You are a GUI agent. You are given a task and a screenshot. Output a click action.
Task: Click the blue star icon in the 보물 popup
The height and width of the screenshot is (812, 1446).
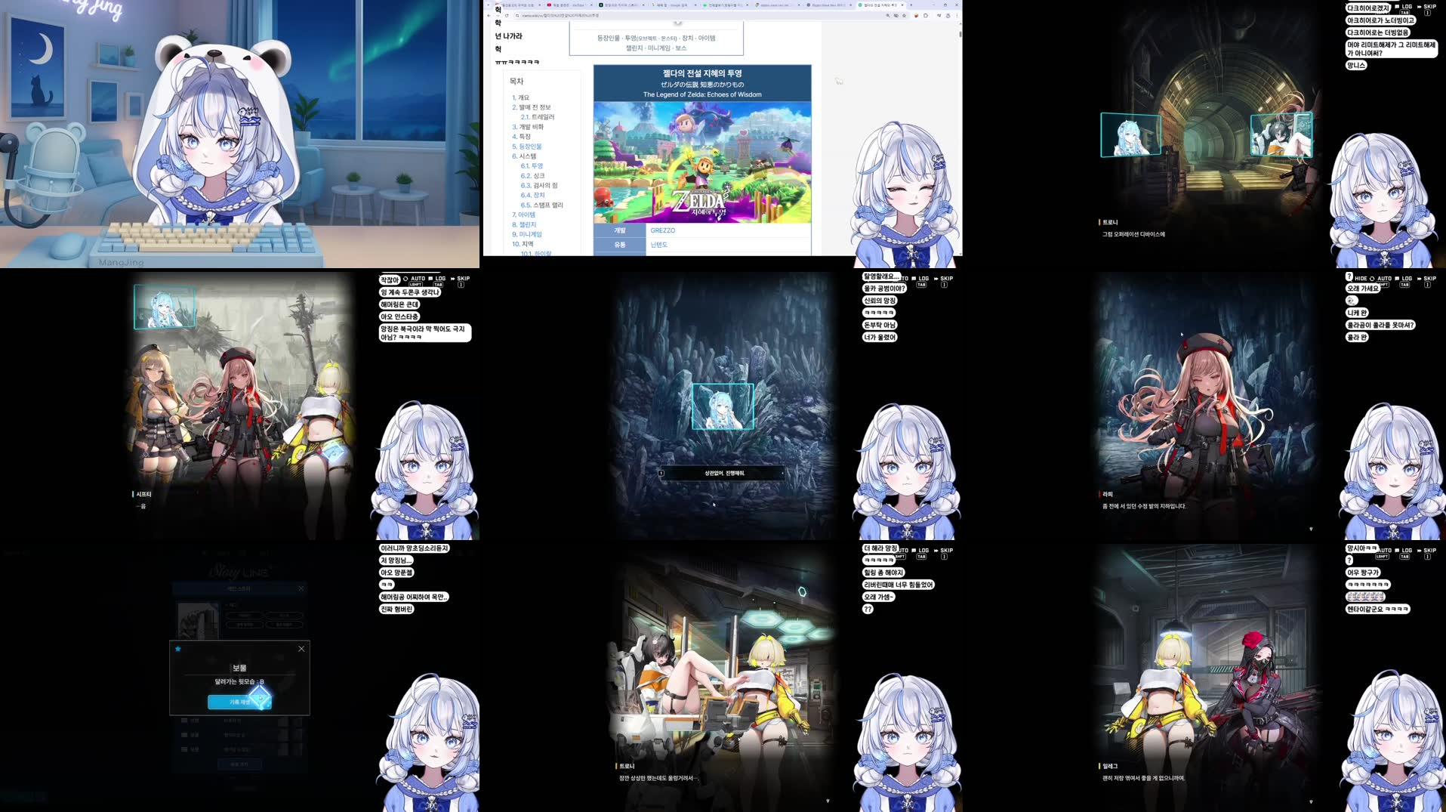click(x=177, y=649)
